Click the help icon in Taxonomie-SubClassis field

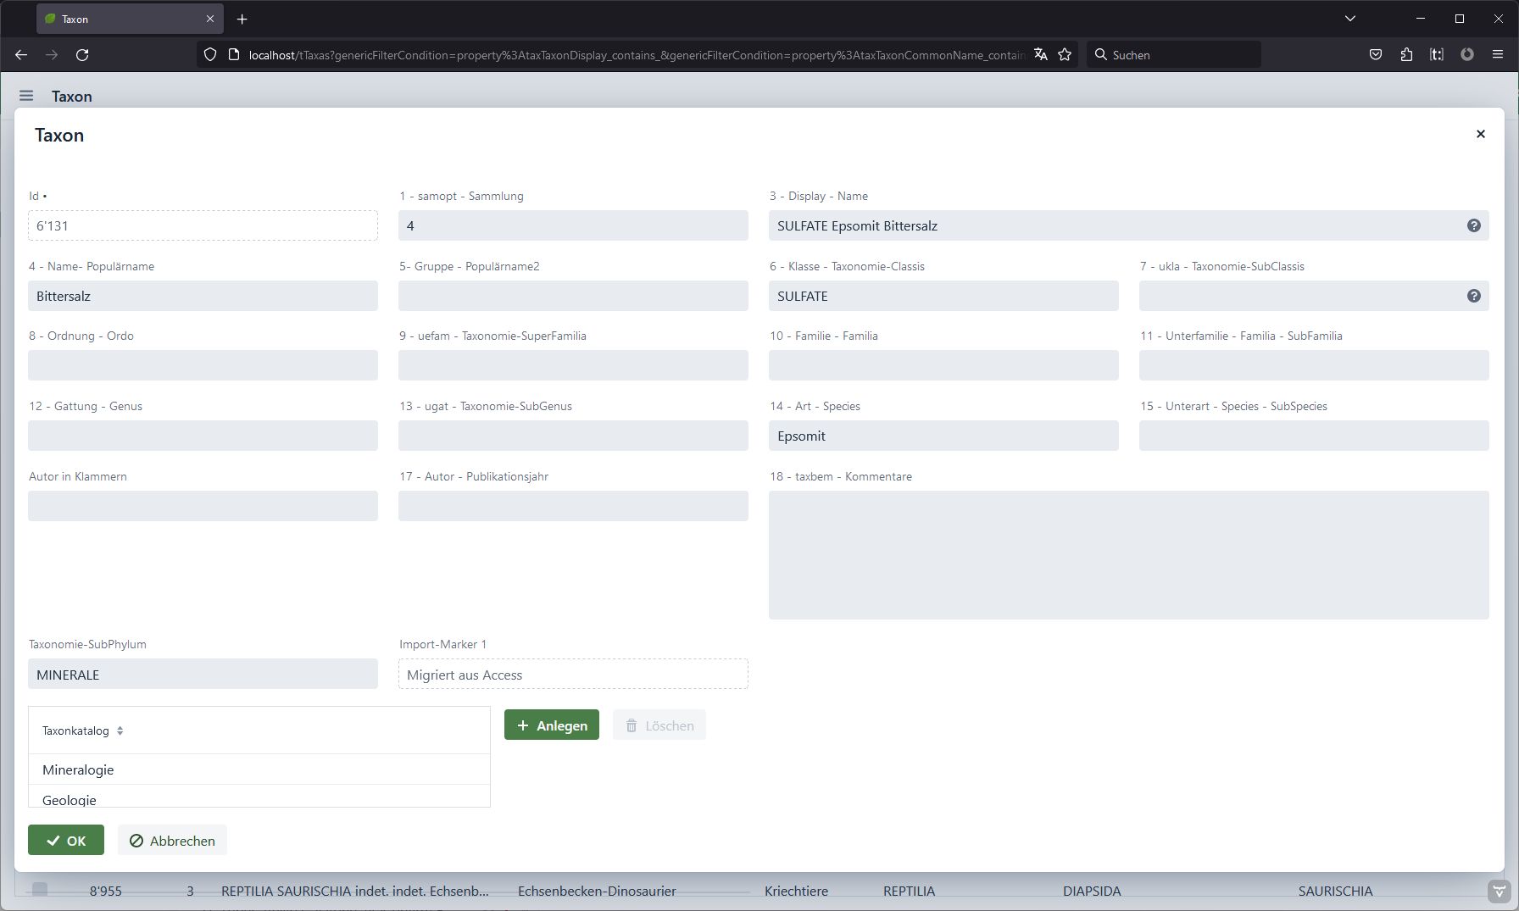[1473, 296]
